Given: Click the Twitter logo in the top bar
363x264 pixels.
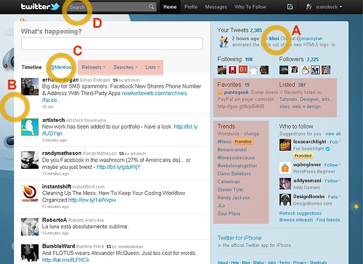Looking at the screenshot, I should 40,7.
